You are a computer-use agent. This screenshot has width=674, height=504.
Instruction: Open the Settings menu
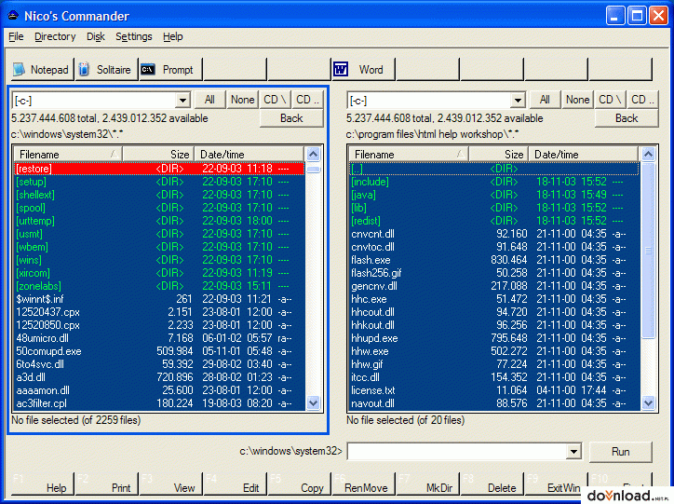click(134, 36)
